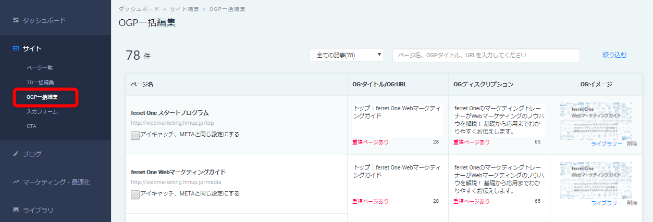Enable the same-settings checkbox for ferret One スタートプログラム

(135, 135)
